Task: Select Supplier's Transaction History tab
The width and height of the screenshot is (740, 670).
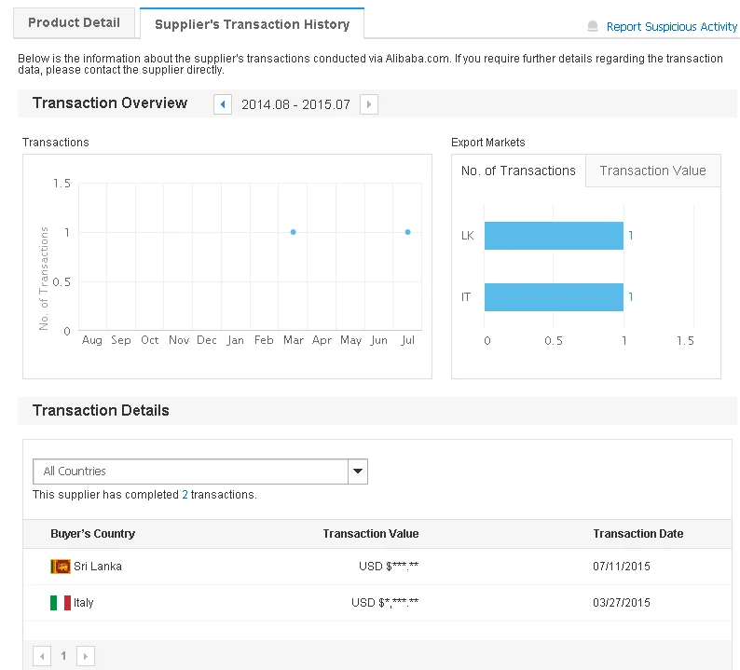Action: coord(252,24)
